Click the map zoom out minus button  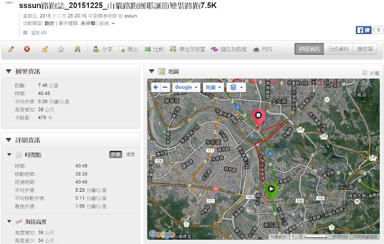pos(165,87)
